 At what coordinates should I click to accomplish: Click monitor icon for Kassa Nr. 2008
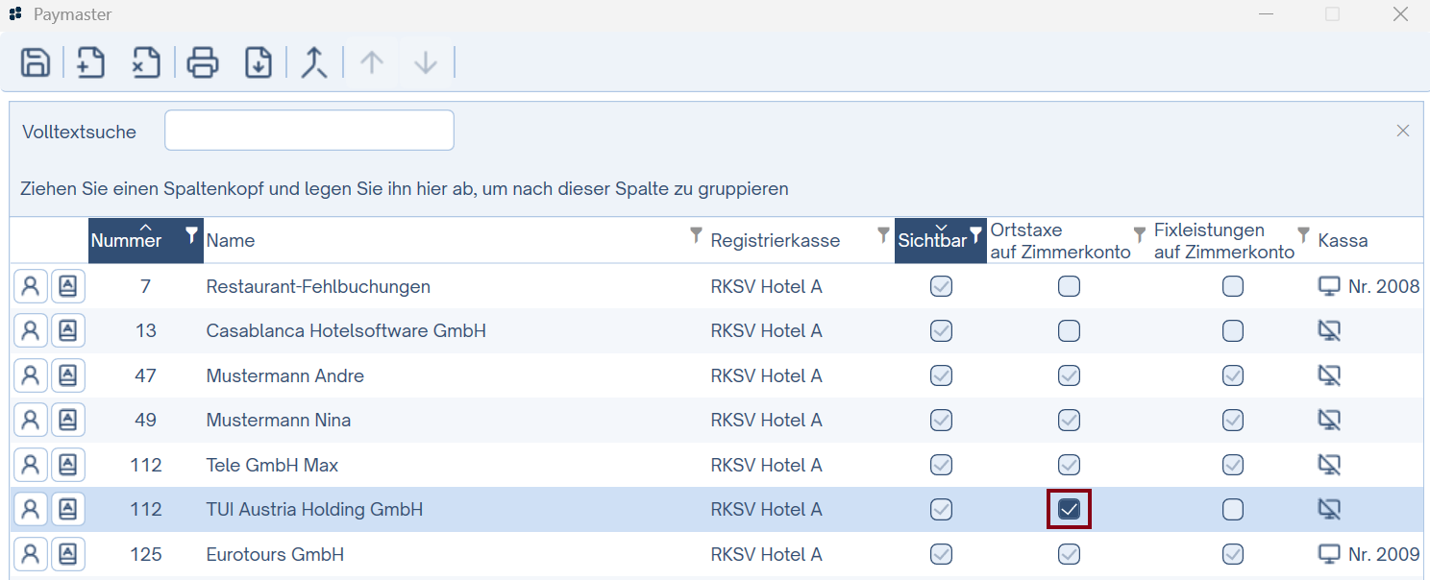click(x=1329, y=286)
